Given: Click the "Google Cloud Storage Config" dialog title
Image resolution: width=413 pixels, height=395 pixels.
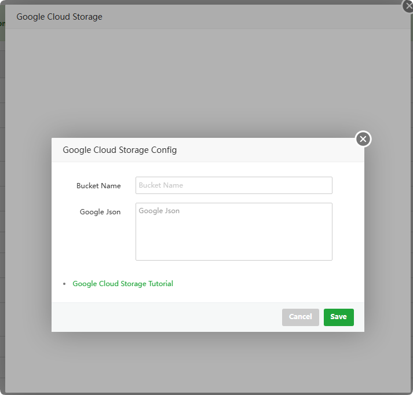Looking at the screenshot, I should tap(120, 150).
